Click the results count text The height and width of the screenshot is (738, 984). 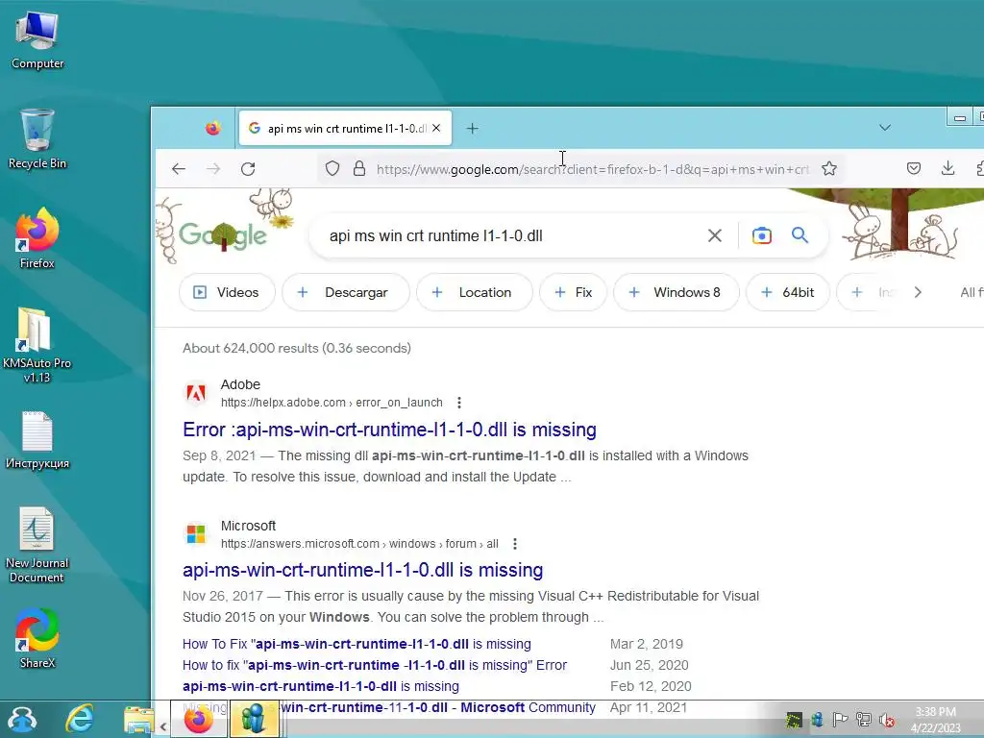click(297, 348)
